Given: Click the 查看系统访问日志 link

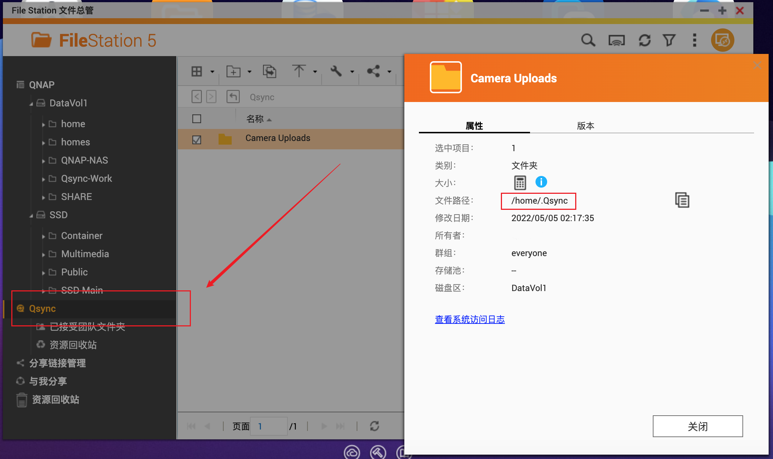Looking at the screenshot, I should (470, 319).
